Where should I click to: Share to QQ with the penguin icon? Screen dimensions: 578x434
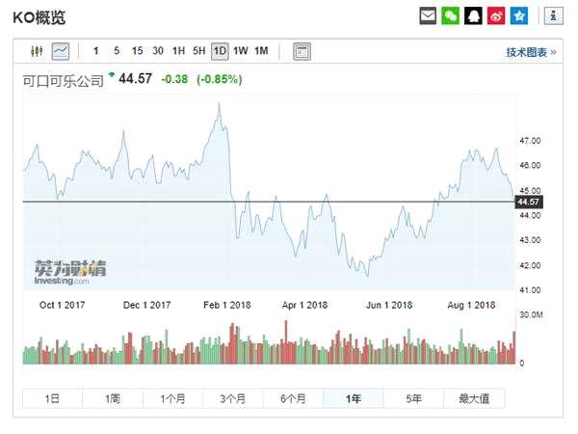(474, 16)
